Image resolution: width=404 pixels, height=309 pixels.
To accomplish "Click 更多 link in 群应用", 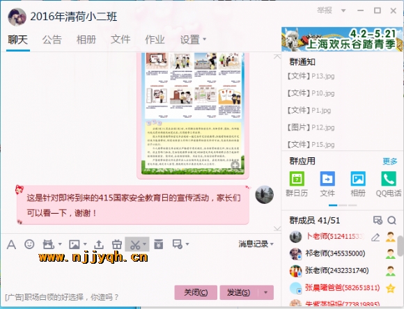I will (x=390, y=161).
